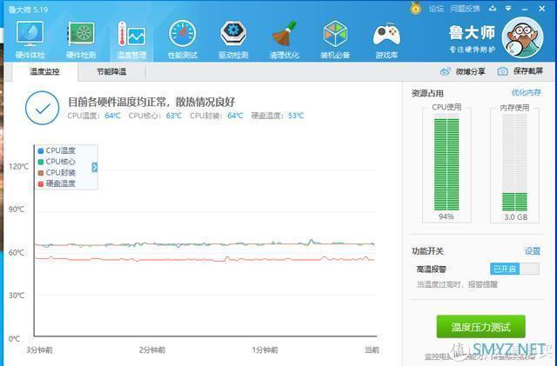Click the 优化内存 link
557x366 pixels.
526,93
